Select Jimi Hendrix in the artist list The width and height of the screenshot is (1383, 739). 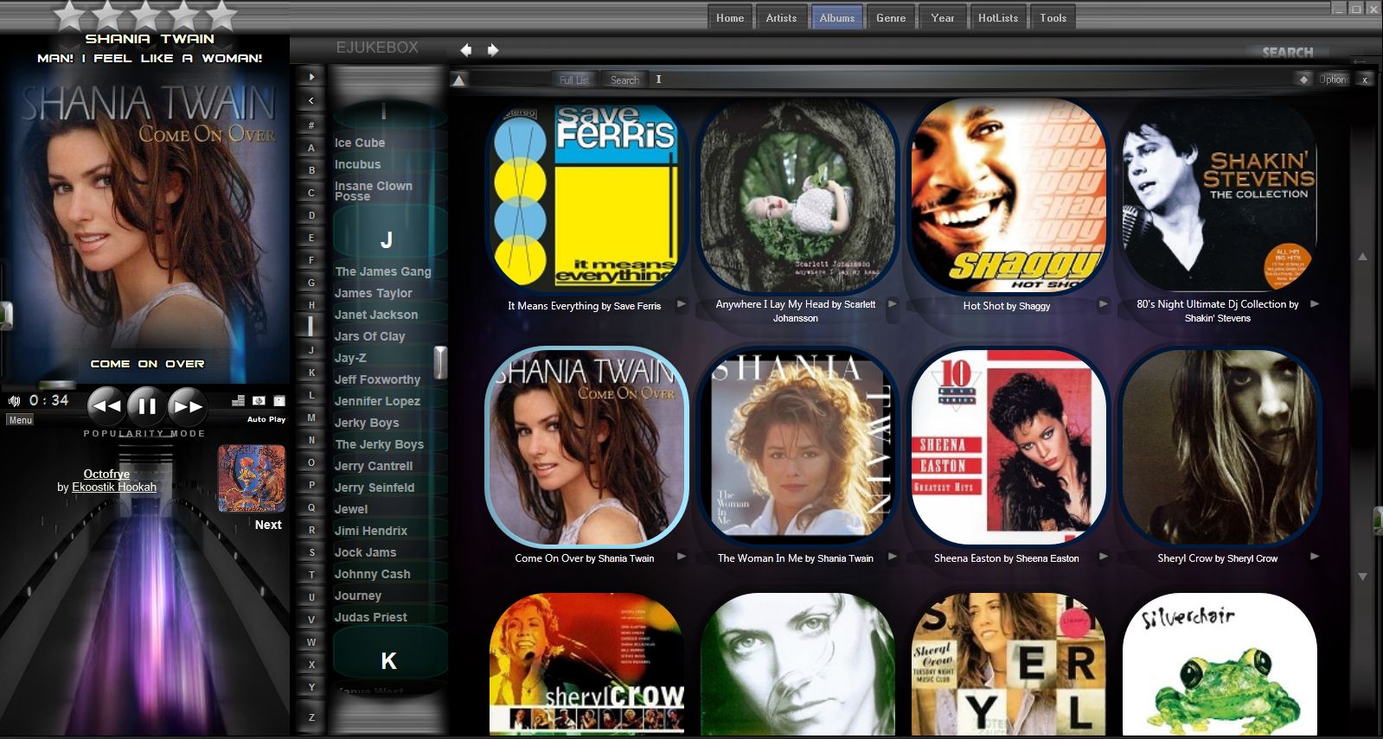coord(371,531)
